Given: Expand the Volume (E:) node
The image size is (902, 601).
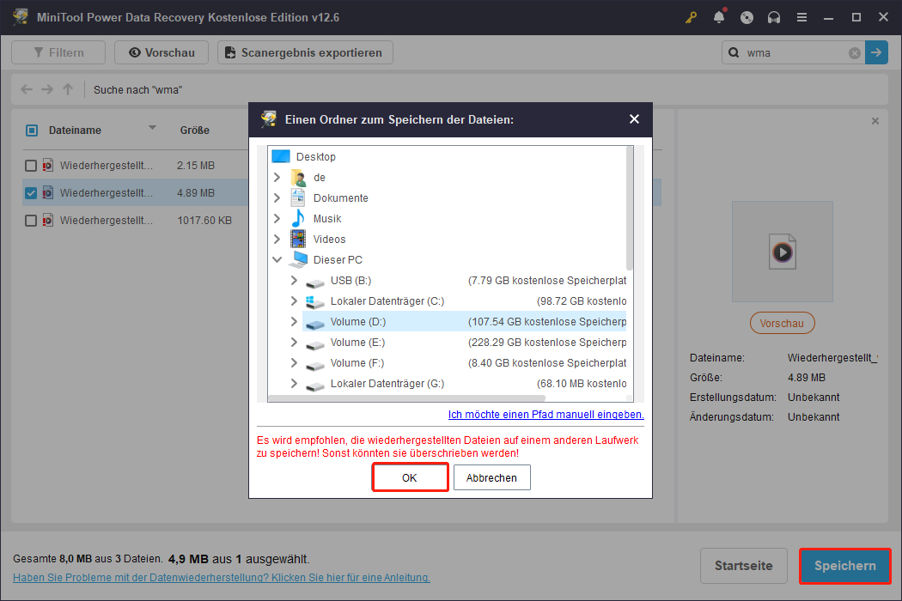Looking at the screenshot, I should pos(294,343).
